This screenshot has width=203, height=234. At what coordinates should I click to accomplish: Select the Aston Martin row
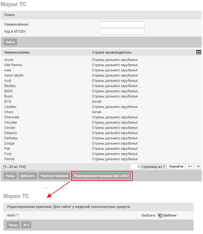click(x=101, y=75)
